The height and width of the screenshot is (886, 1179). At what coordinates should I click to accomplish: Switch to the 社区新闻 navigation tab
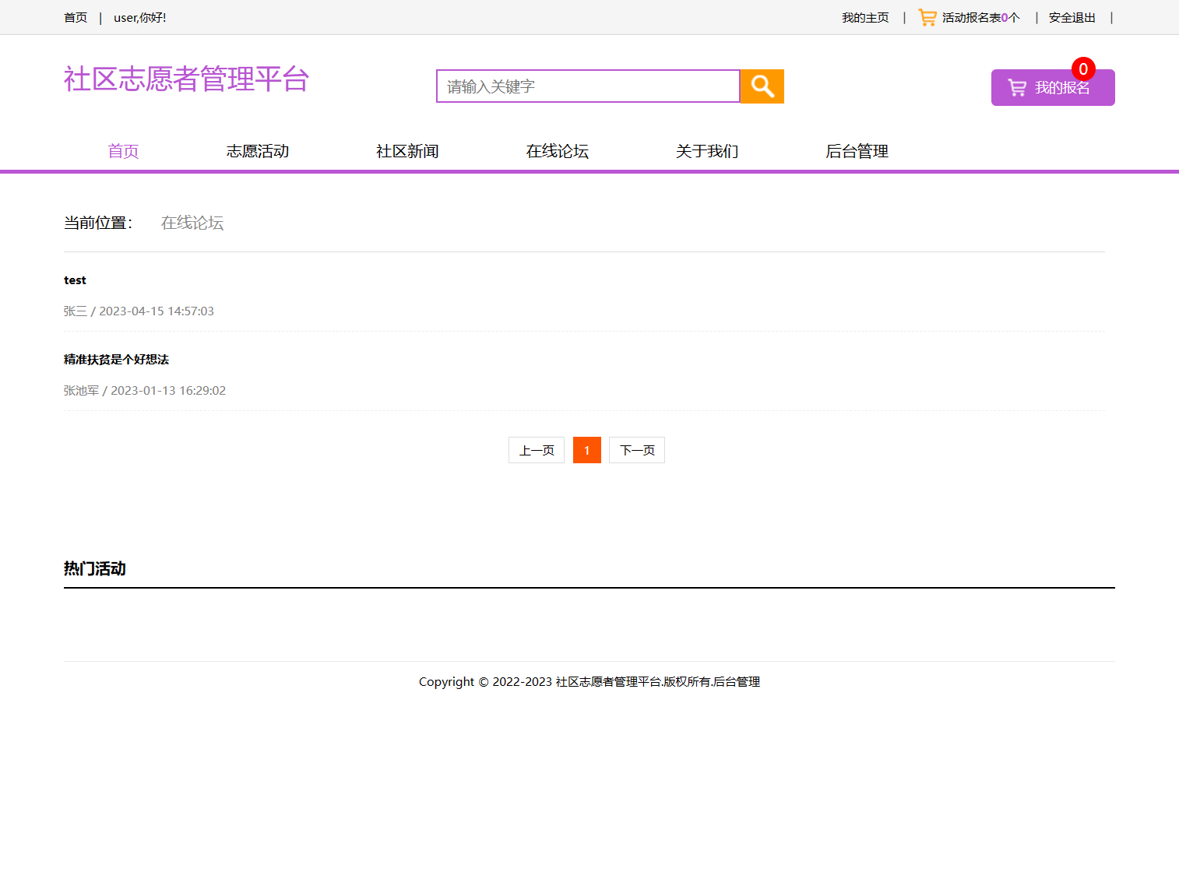coord(407,151)
